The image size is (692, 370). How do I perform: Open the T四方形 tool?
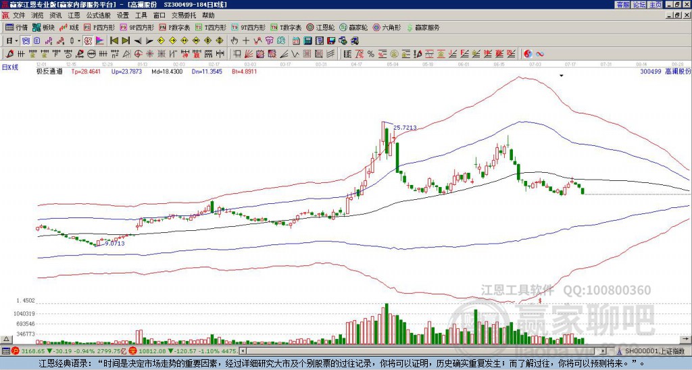coord(211,27)
